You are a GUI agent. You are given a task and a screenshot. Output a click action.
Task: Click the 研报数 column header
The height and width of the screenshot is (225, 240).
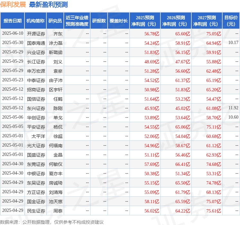coord(99,21)
